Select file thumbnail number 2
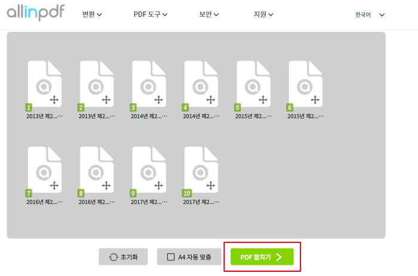 pos(97,84)
